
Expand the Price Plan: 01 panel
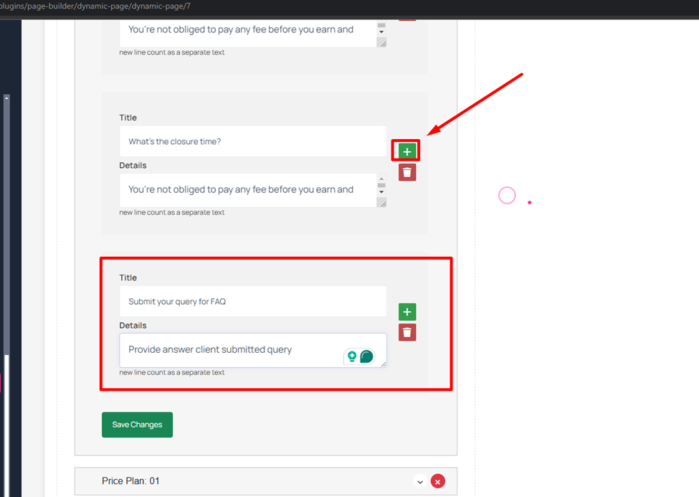tap(420, 481)
